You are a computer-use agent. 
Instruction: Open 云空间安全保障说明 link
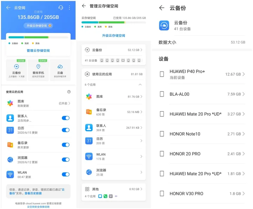[38, 207]
